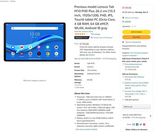This screenshot has width=155, height=132.
Task: Click the Buy Now orange button
Action: pos(136,37)
